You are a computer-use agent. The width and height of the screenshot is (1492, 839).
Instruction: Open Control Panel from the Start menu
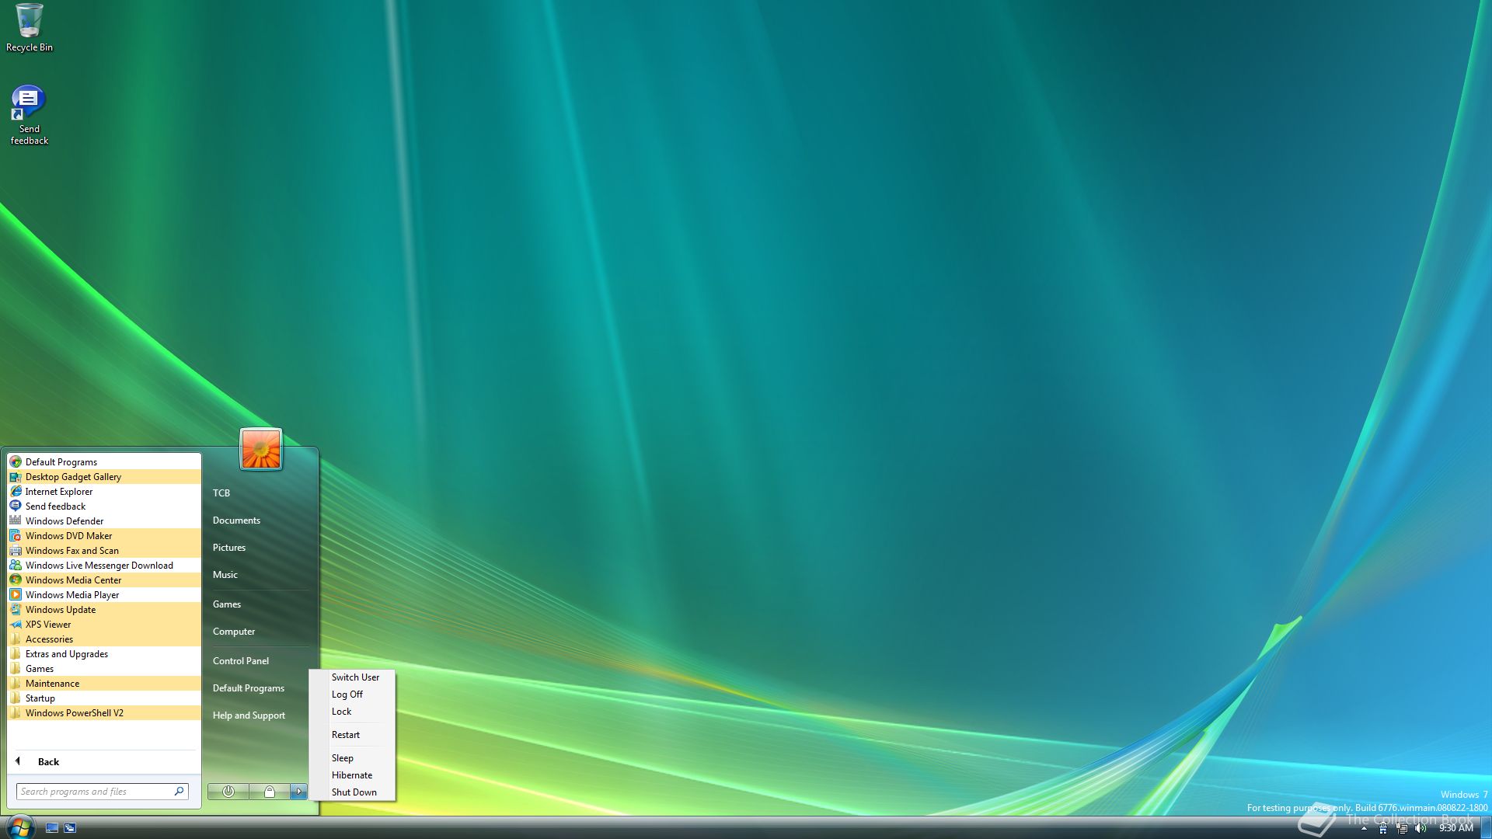(x=260, y=661)
